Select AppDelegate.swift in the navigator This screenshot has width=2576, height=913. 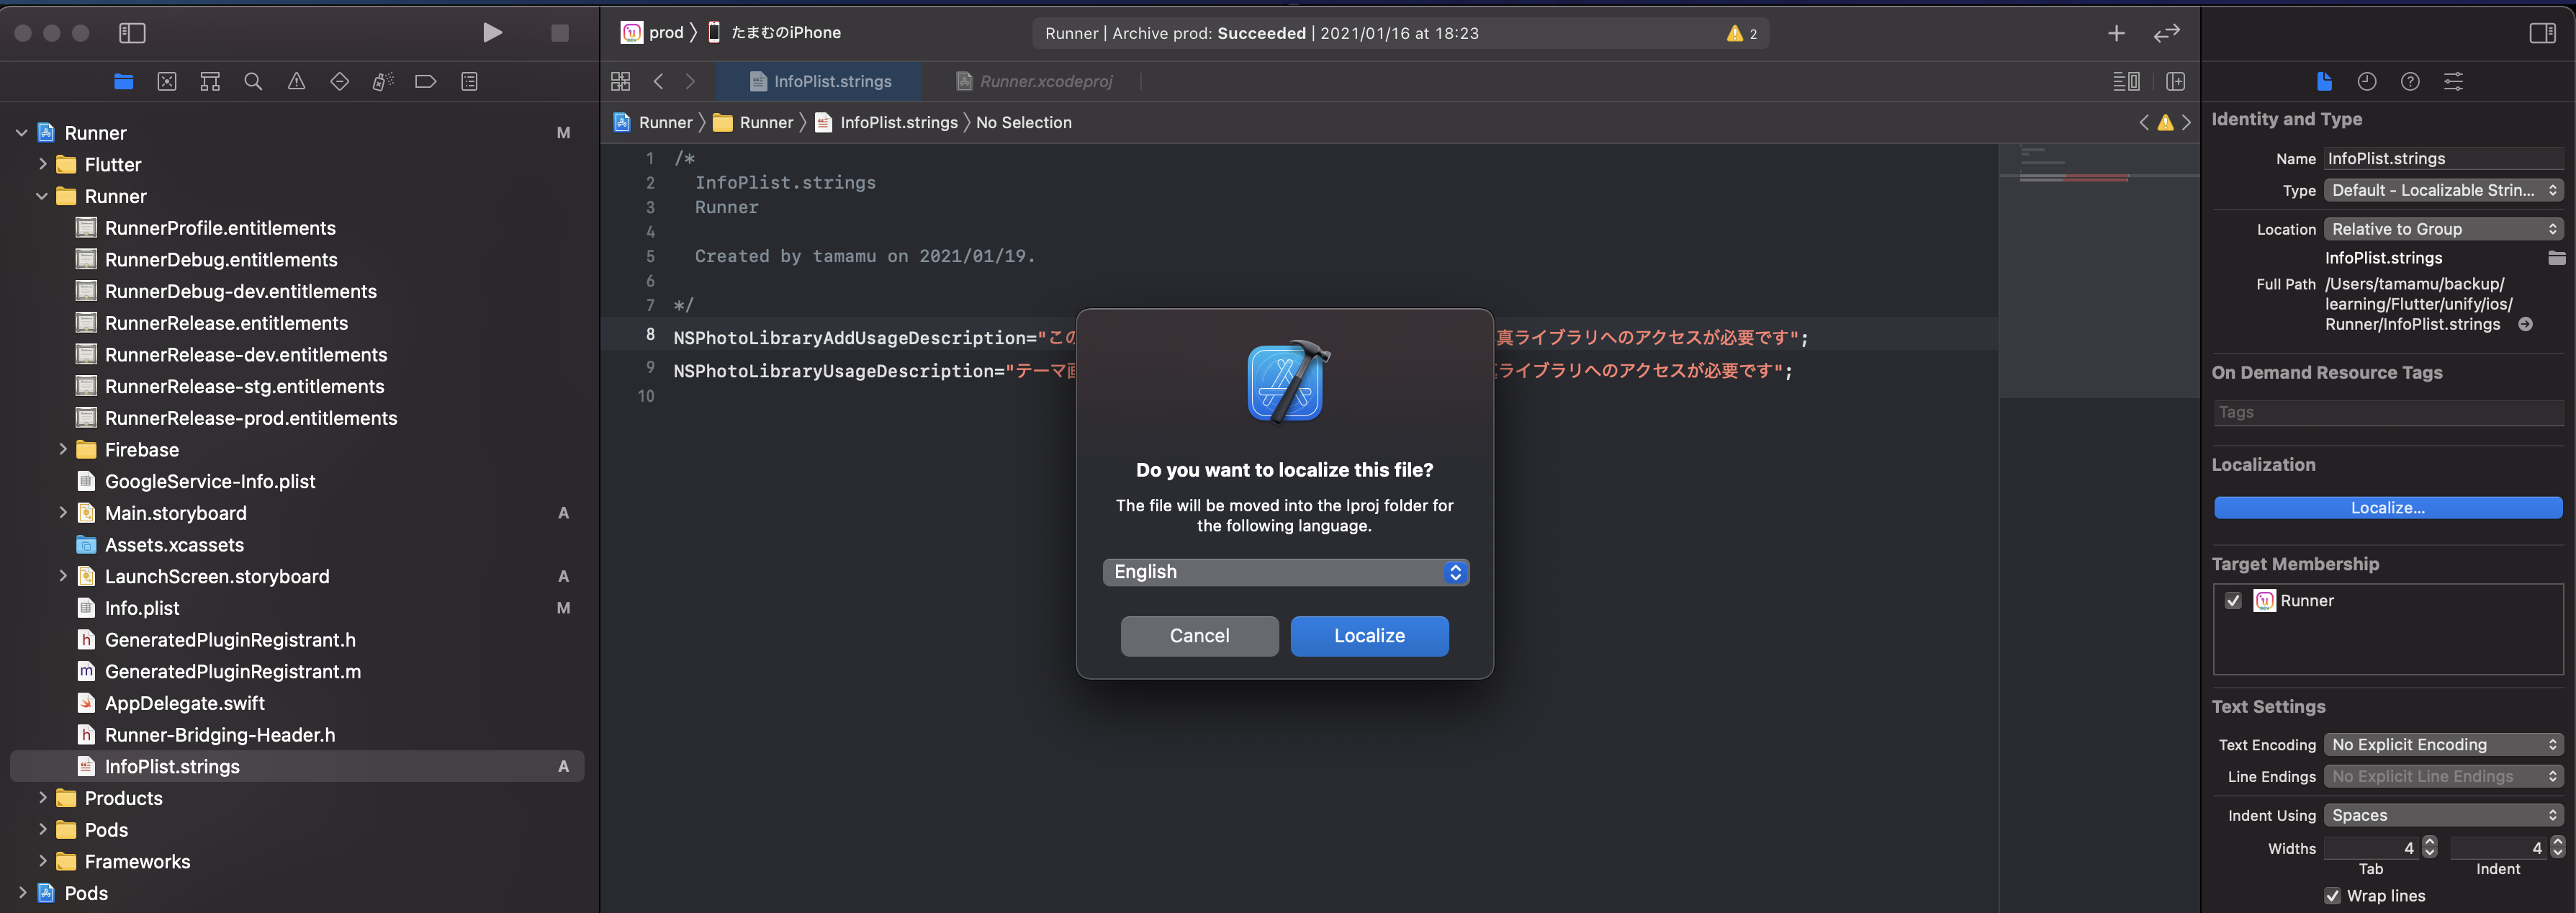184,703
